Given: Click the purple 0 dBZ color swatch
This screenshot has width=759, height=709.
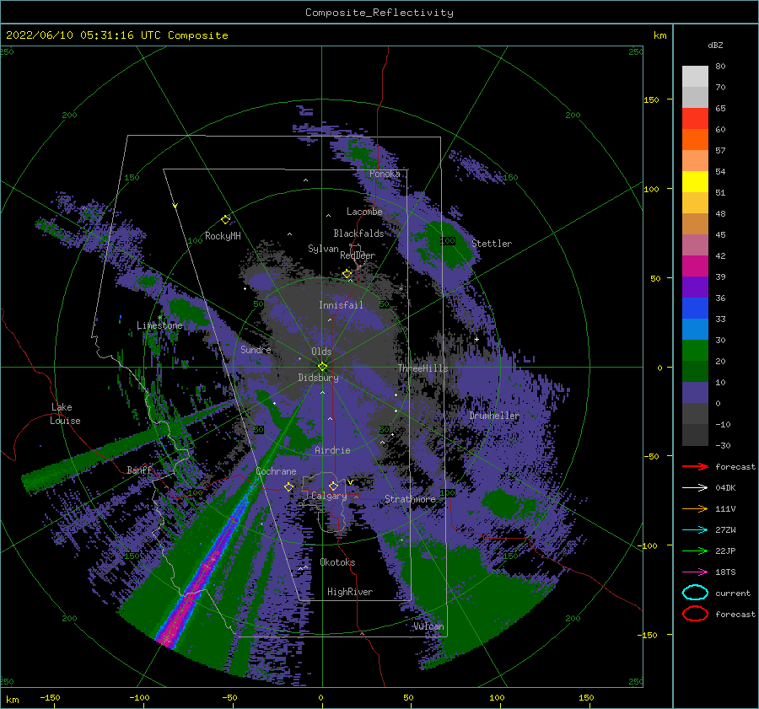Looking at the screenshot, I should point(695,393).
